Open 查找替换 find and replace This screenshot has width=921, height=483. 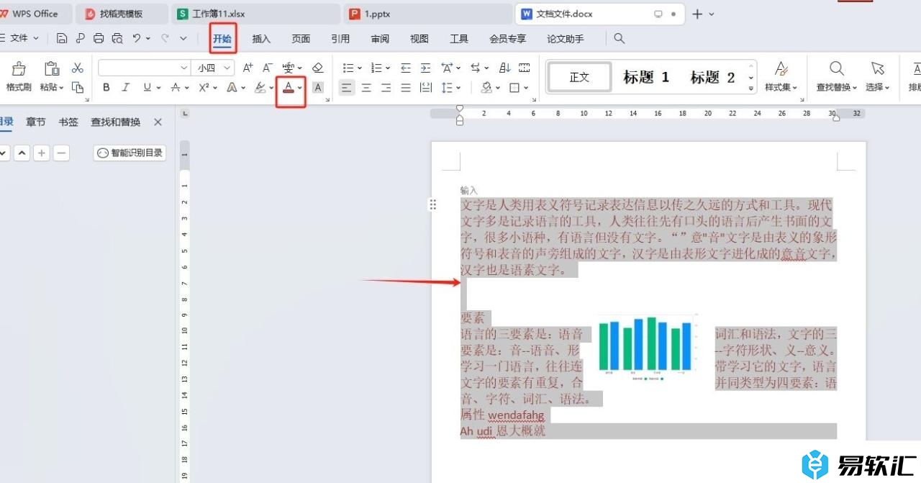pos(837,77)
